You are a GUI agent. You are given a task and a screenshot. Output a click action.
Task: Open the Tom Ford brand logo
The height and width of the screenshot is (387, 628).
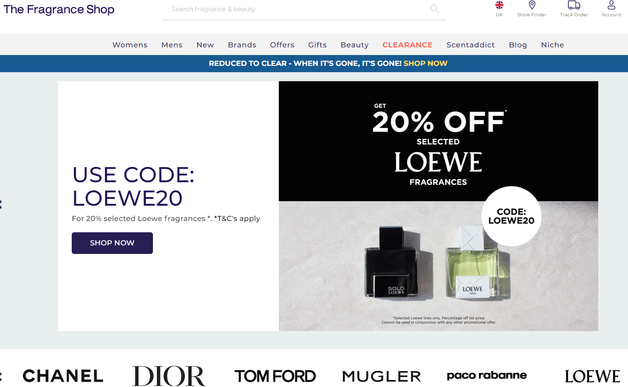pos(275,376)
